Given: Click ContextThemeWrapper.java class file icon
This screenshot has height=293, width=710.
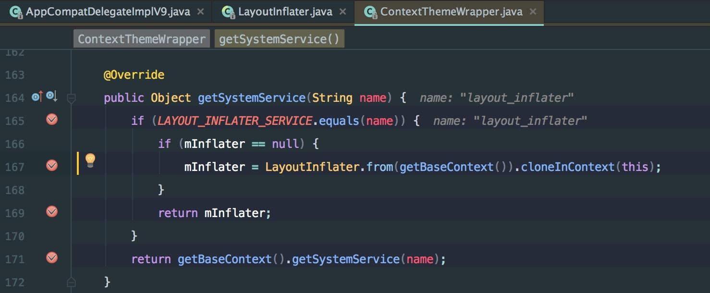Looking at the screenshot, I should [370, 12].
